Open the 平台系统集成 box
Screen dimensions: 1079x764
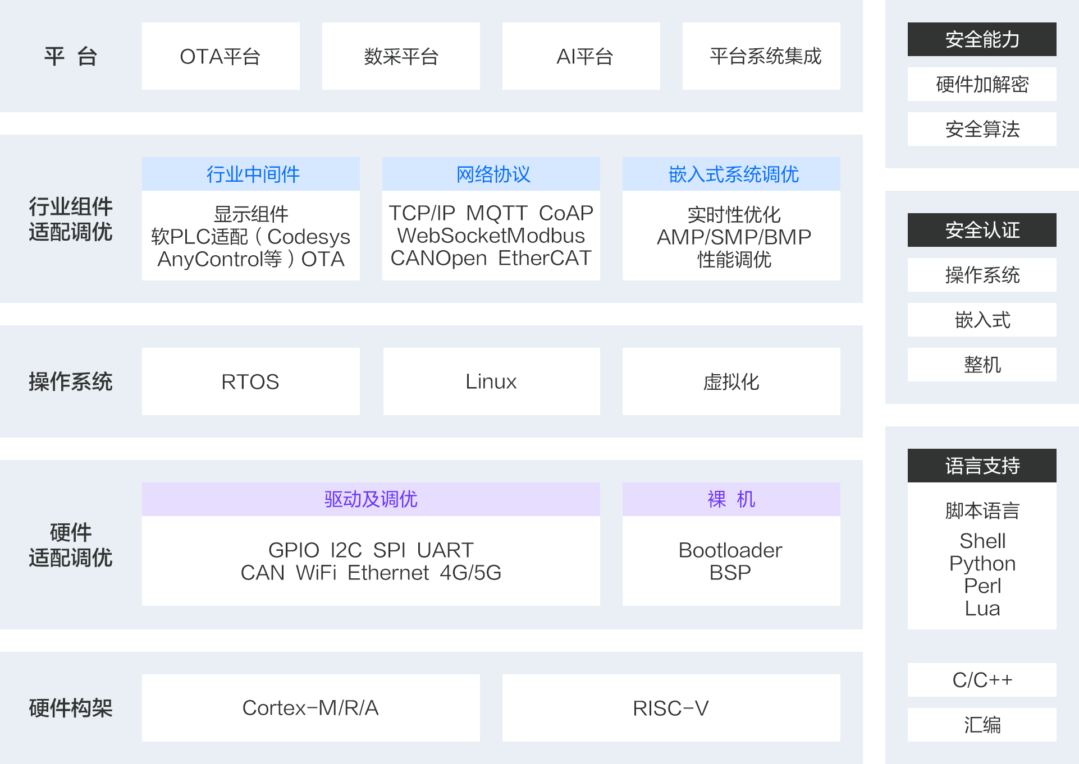click(761, 56)
